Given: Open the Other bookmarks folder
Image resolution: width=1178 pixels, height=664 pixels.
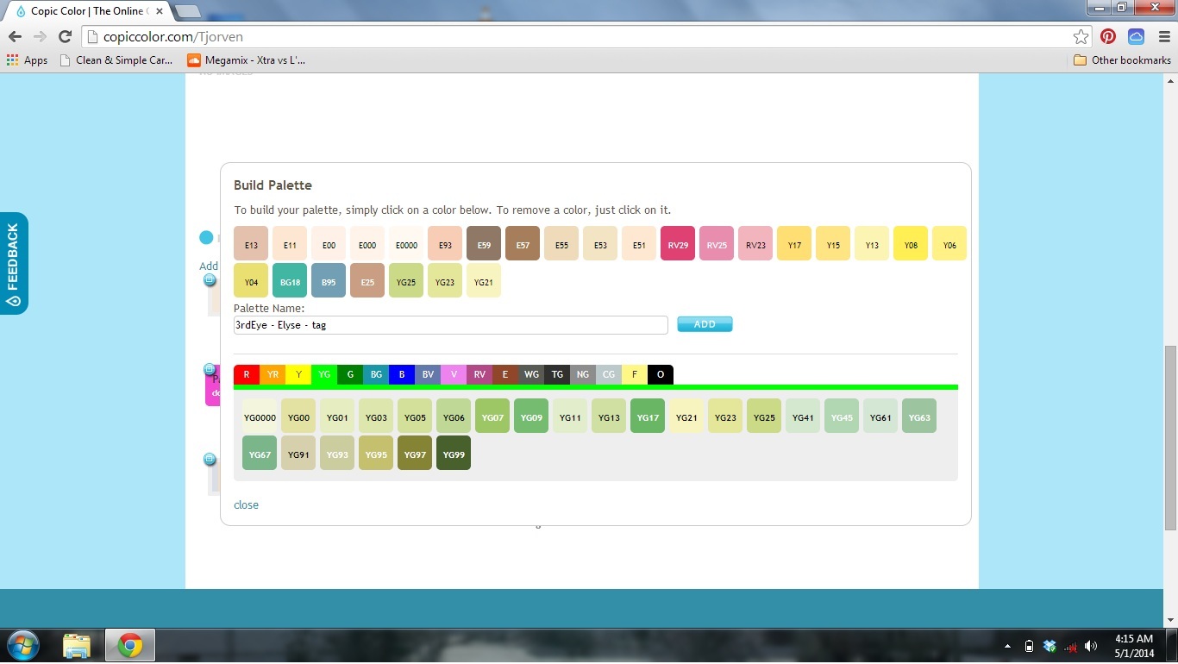Looking at the screenshot, I should pos(1122,60).
